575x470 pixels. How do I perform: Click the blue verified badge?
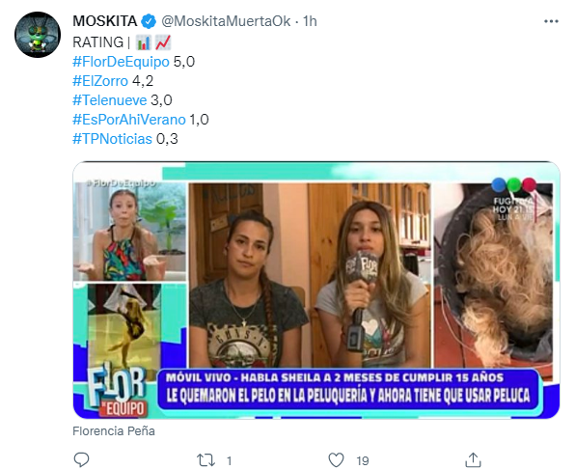149,21
